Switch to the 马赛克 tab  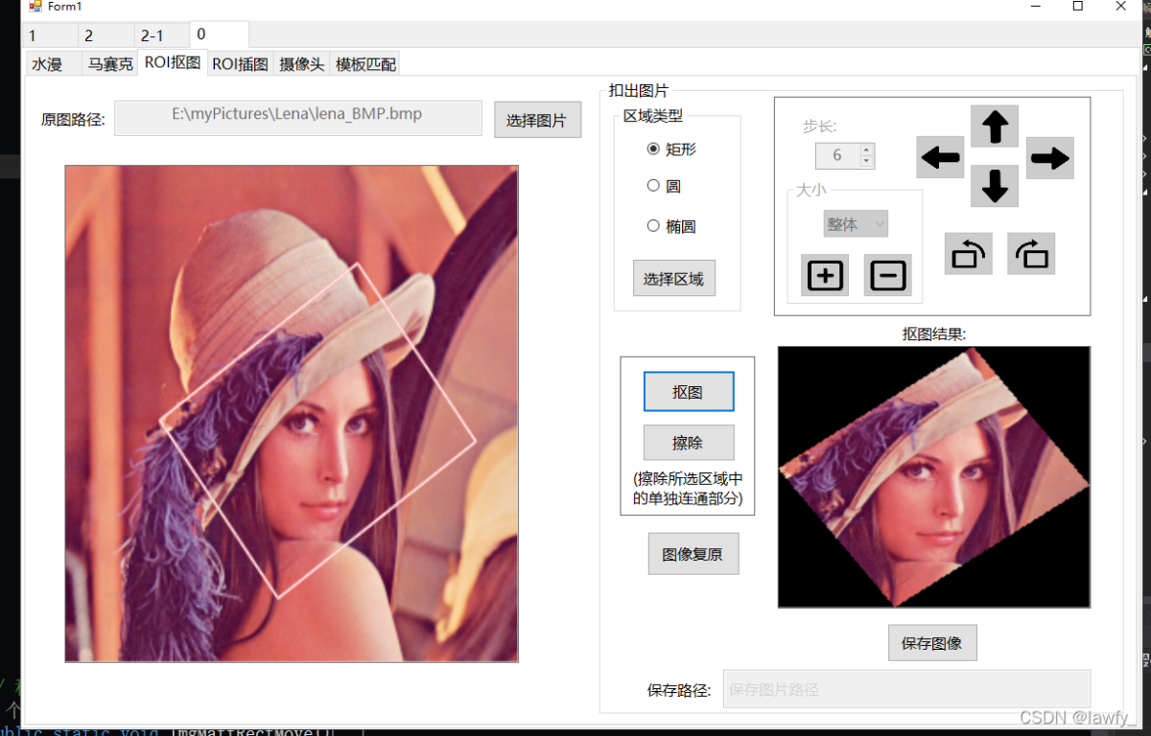[x=110, y=64]
